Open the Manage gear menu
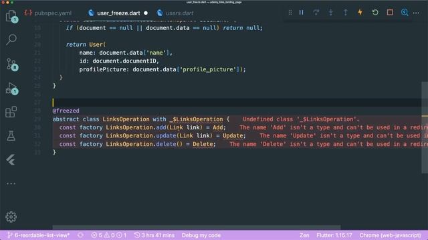 [11, 217]
